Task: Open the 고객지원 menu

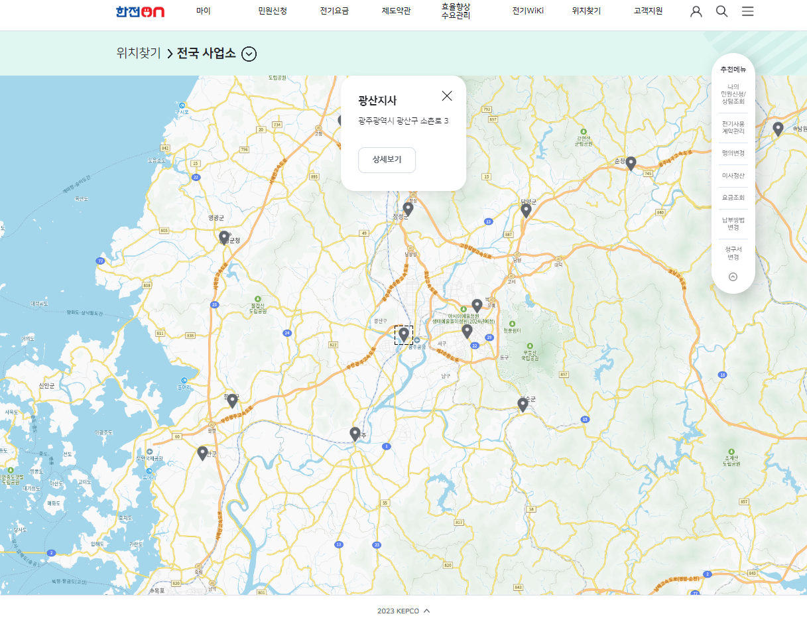Action: tap(648, 11)
